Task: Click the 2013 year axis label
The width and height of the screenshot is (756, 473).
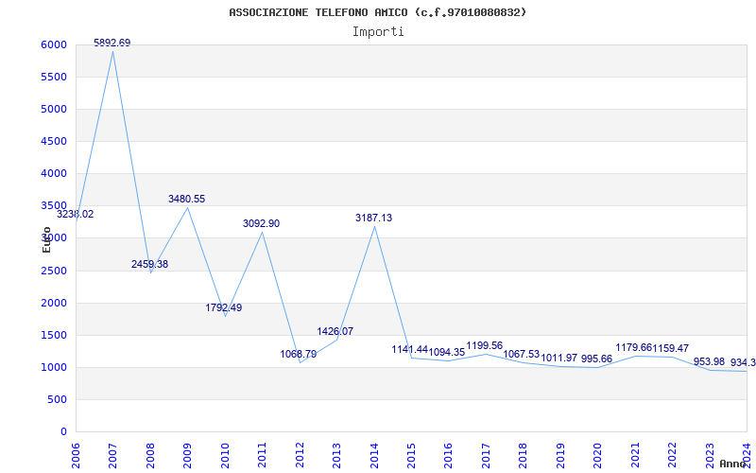Action: (336, 455)
